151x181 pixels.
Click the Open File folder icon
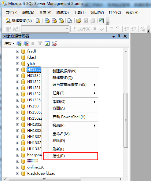coord(79,21)
